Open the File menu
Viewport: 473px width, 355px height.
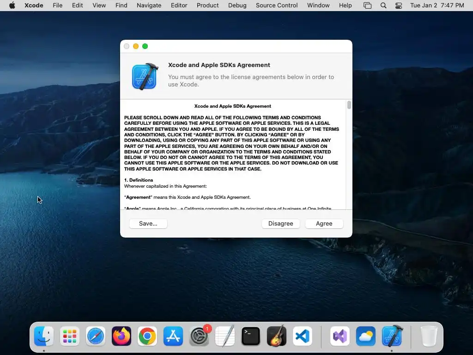point(57,6)
